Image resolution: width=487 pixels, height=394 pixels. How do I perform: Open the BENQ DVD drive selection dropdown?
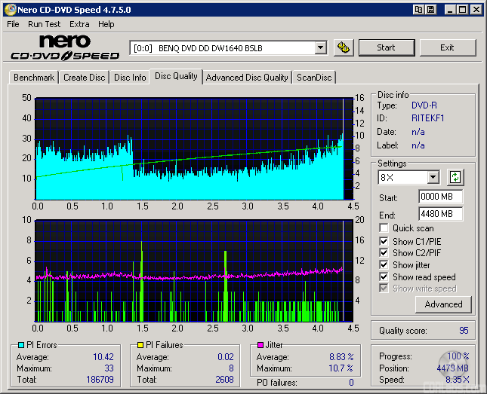tap(320, 47)
